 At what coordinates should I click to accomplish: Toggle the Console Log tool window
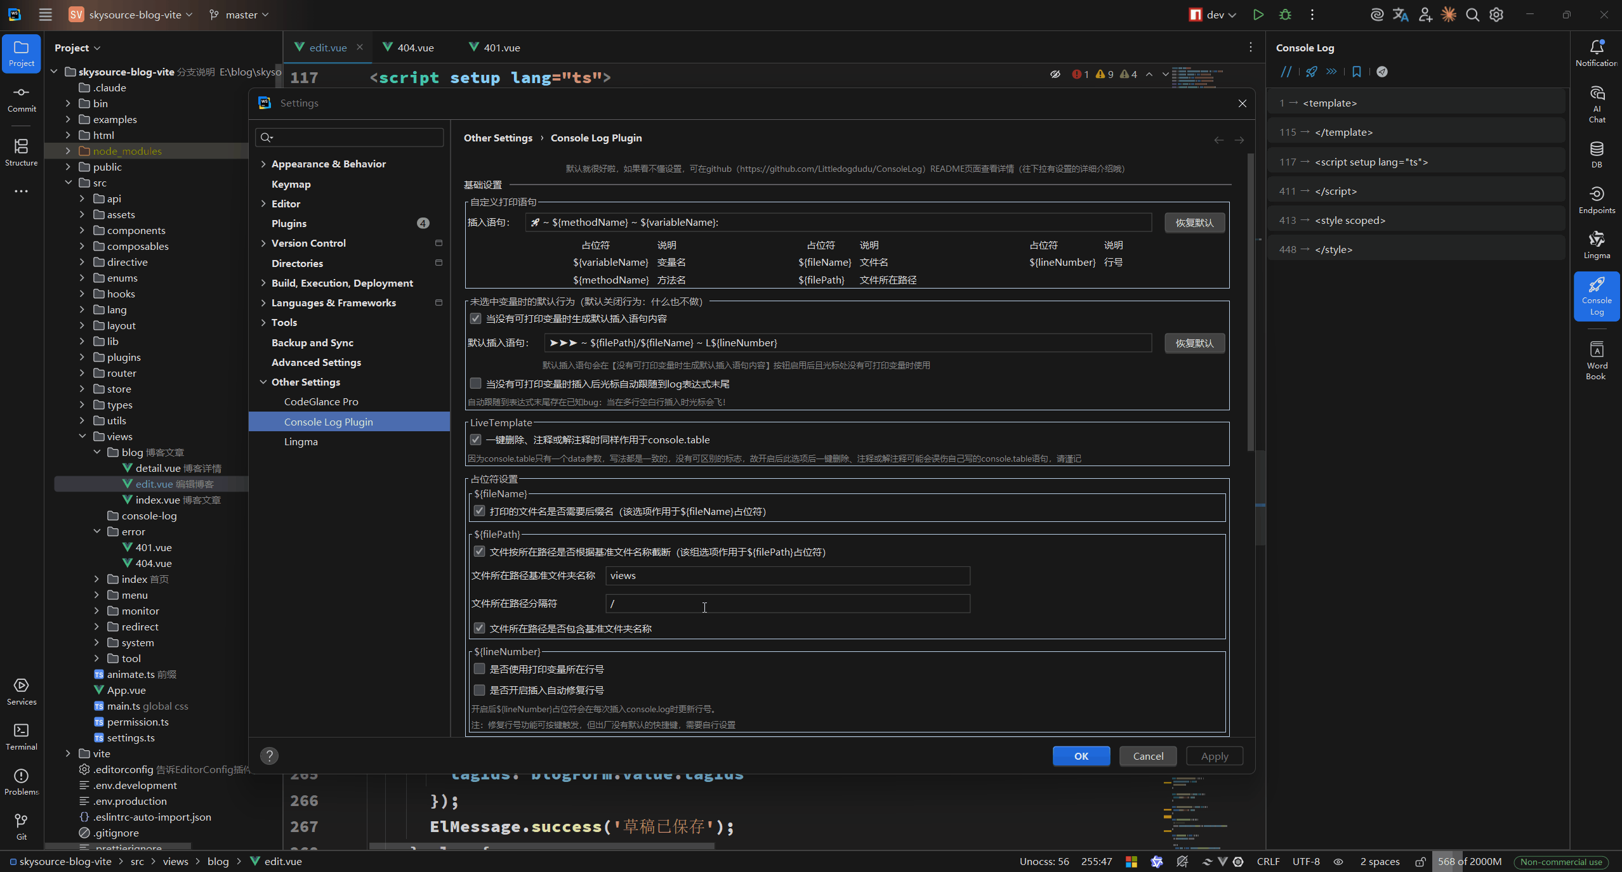coord(1597,296)
